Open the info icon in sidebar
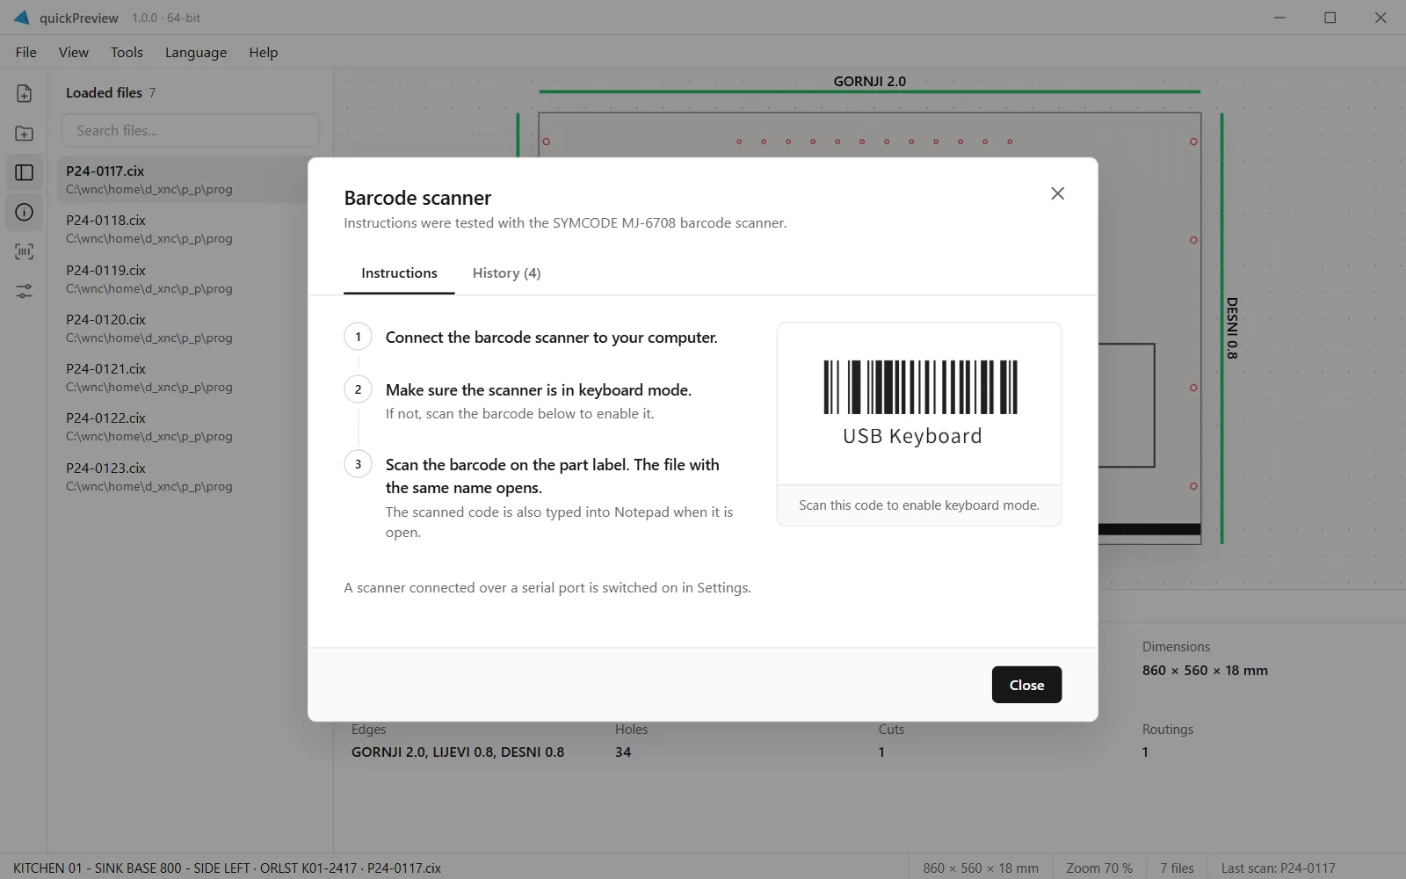Viewport: 1406px width, 879px height. coord(24,212)
